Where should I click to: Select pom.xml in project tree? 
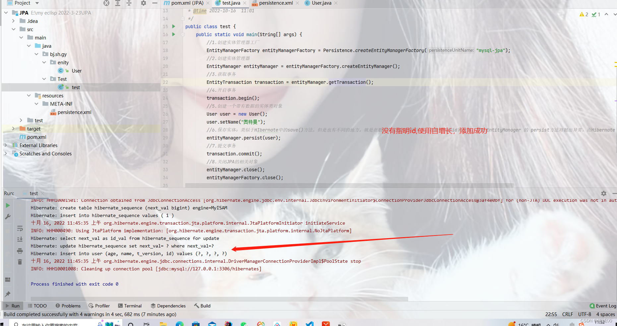pyautogui.click(x=36, y=137)
